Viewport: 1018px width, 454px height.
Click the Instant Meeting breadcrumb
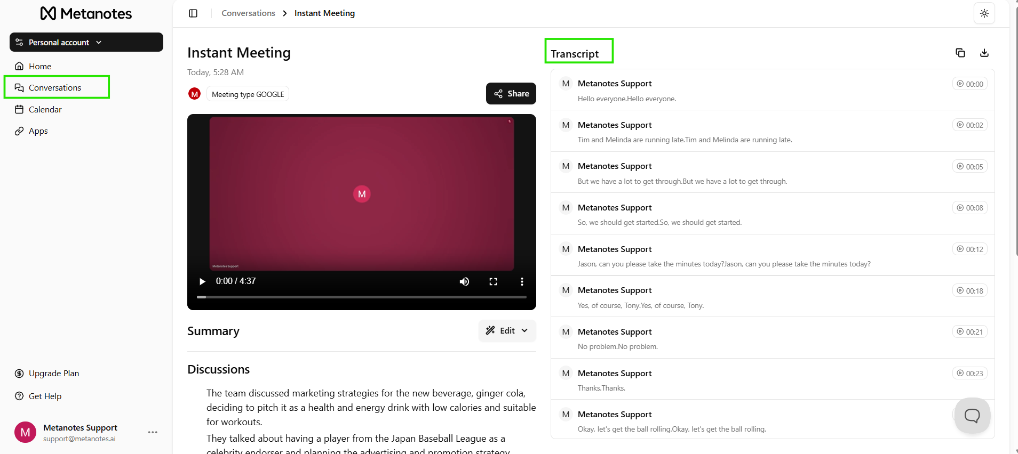tap(324, 13)
